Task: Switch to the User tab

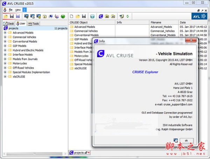Action: (21, 24)
